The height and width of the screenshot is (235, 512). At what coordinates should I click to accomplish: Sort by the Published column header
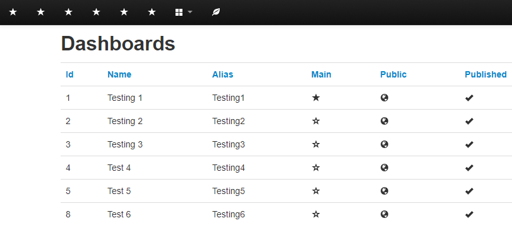point(486,74)
